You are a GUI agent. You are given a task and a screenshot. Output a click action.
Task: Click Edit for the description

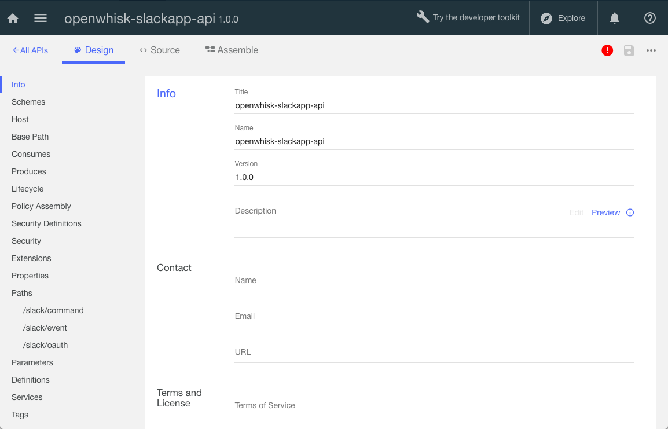point(577,212)
